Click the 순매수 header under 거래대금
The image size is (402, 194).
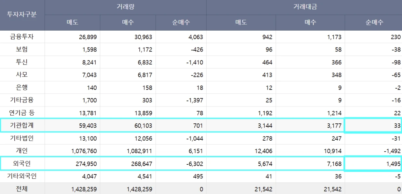point(374,22)
